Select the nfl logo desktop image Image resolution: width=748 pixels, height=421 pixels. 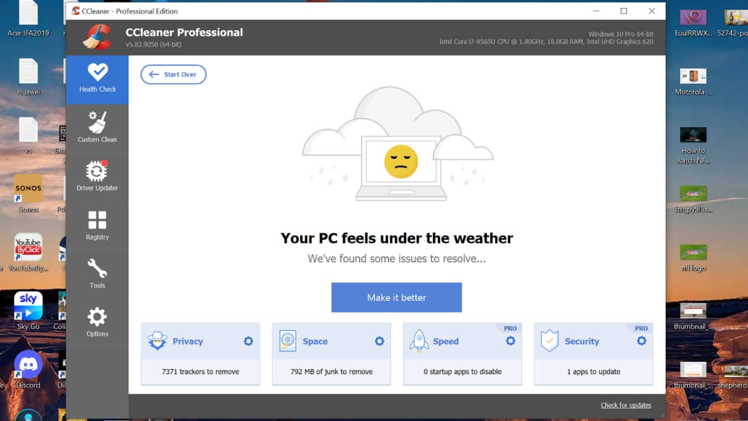click(x=693, y=257)
